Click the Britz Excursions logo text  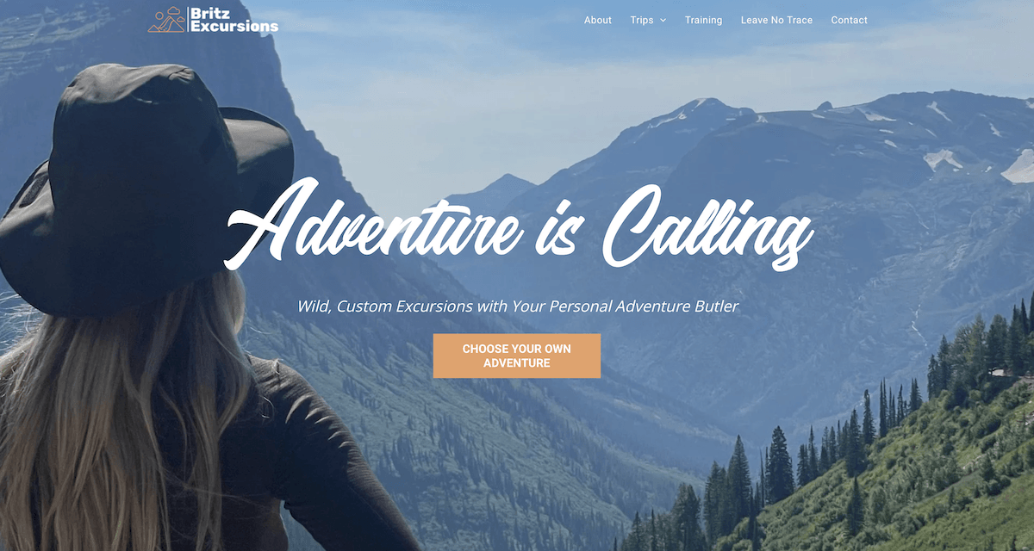(x=234, y=20)
